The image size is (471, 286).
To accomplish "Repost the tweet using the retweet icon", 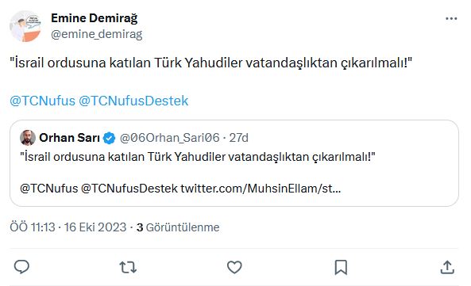I will click(x=128, y=267).
